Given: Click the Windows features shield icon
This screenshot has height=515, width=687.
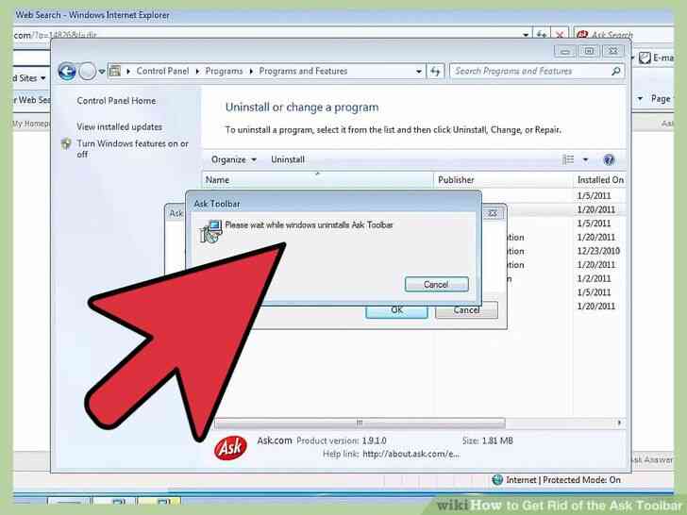Looking at the screenshot, I should pyautogui.click(x=66, y=143).
